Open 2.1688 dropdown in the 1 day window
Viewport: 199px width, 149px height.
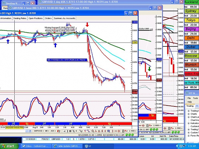179,128
